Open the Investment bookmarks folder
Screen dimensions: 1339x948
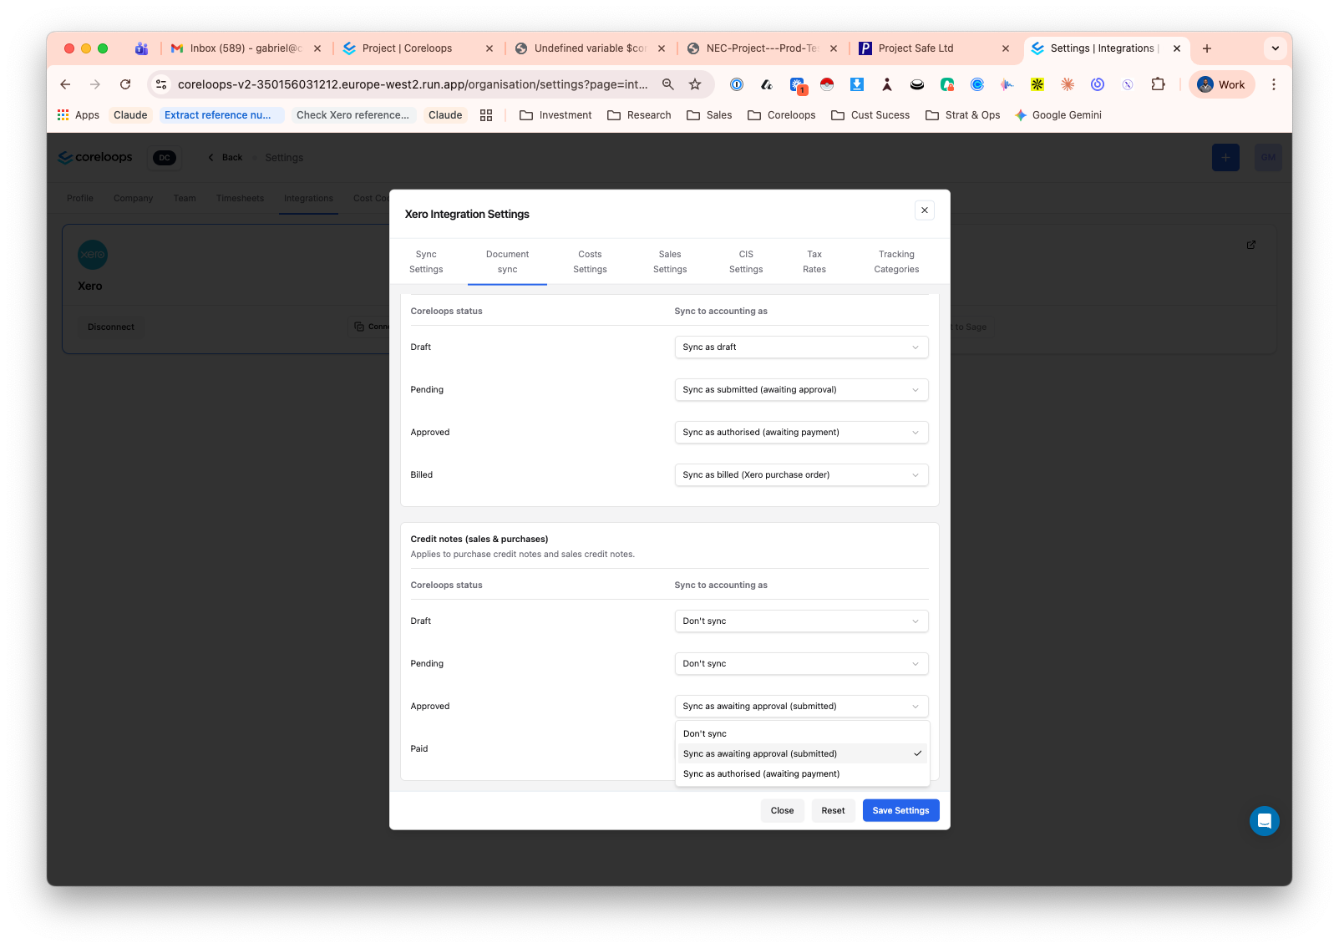click(x=555, y=115)
